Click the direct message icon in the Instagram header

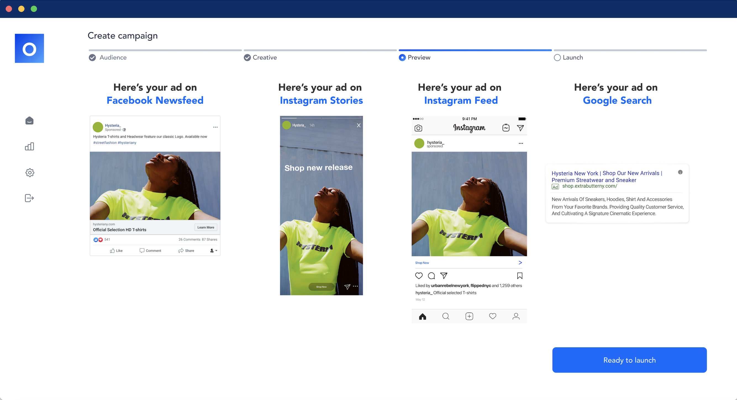520,128
